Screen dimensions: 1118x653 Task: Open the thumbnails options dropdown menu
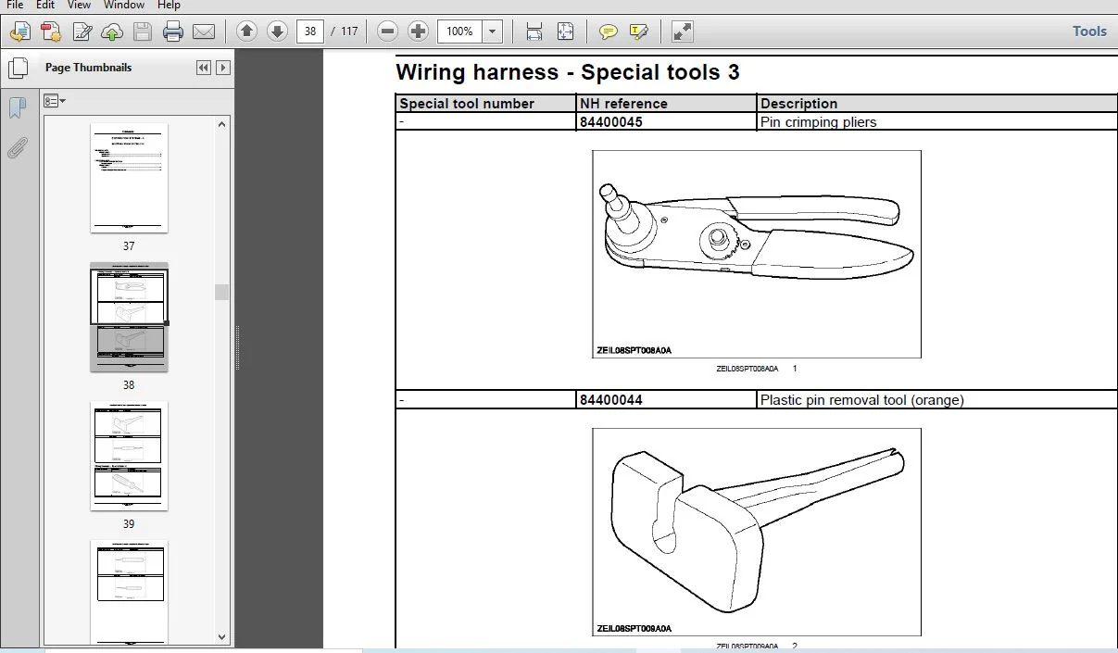(55, 100)
